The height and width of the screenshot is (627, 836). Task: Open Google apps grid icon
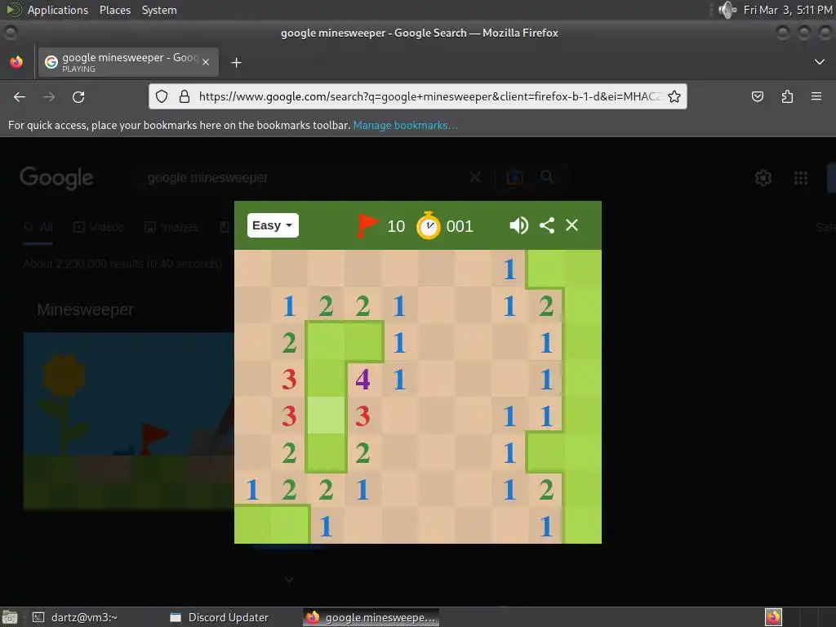(x=801, y=177)
